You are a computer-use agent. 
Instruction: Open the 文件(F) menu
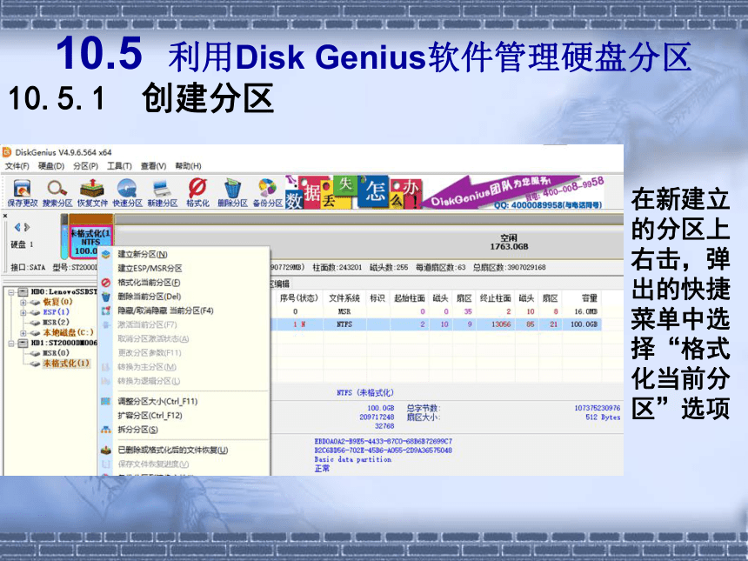click(x=17, y=166)
